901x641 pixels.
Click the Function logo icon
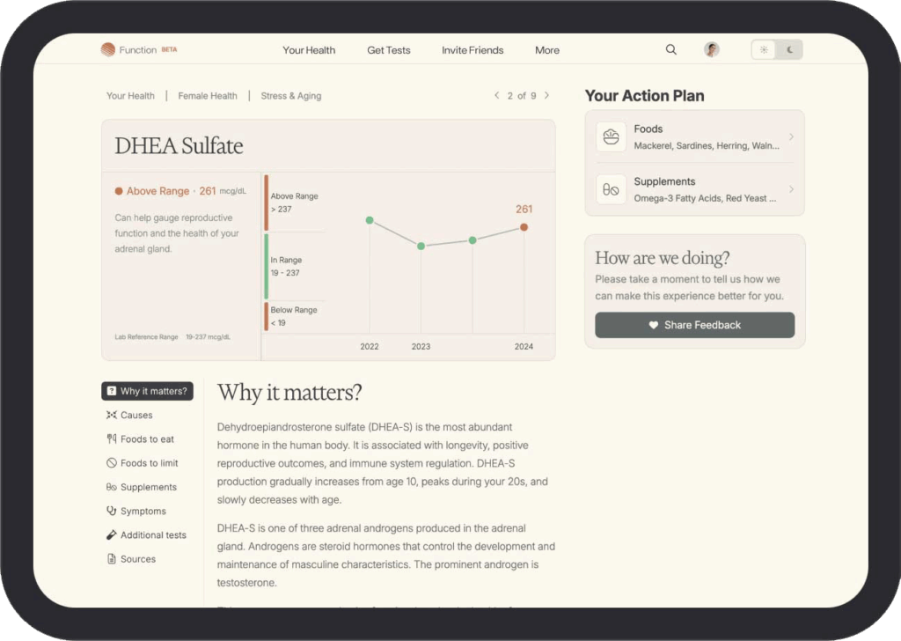(108, 50)
